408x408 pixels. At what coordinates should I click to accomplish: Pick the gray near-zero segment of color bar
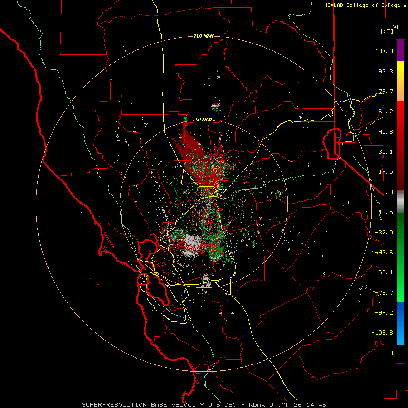pyautogui.click(x=400, y=202)
